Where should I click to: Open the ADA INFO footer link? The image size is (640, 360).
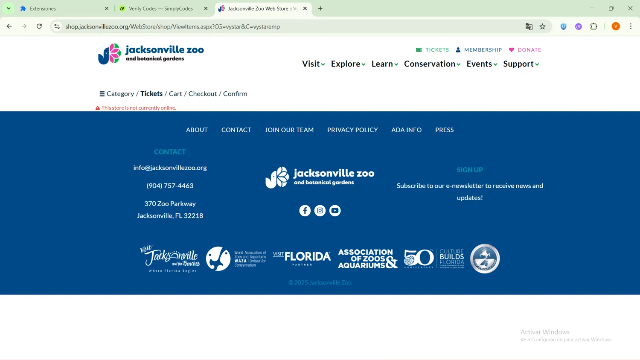click(x=406, y=130)
